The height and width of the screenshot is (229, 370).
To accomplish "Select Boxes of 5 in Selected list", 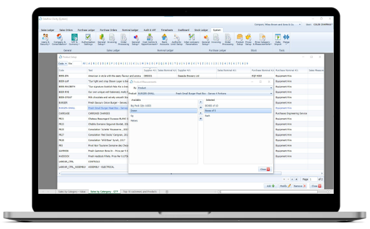I will click(238, 111).
